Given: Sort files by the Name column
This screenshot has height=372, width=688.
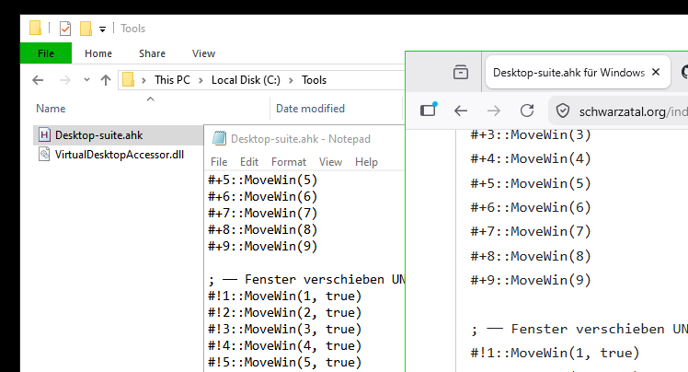Looking at the screenshot, I should click(51, 109).
